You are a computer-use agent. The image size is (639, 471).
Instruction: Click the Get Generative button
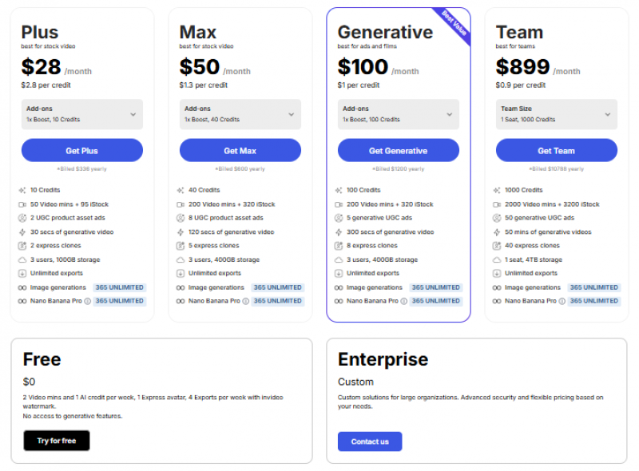[x=399, y=150]
